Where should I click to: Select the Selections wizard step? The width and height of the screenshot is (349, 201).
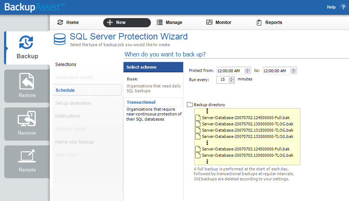66,65
